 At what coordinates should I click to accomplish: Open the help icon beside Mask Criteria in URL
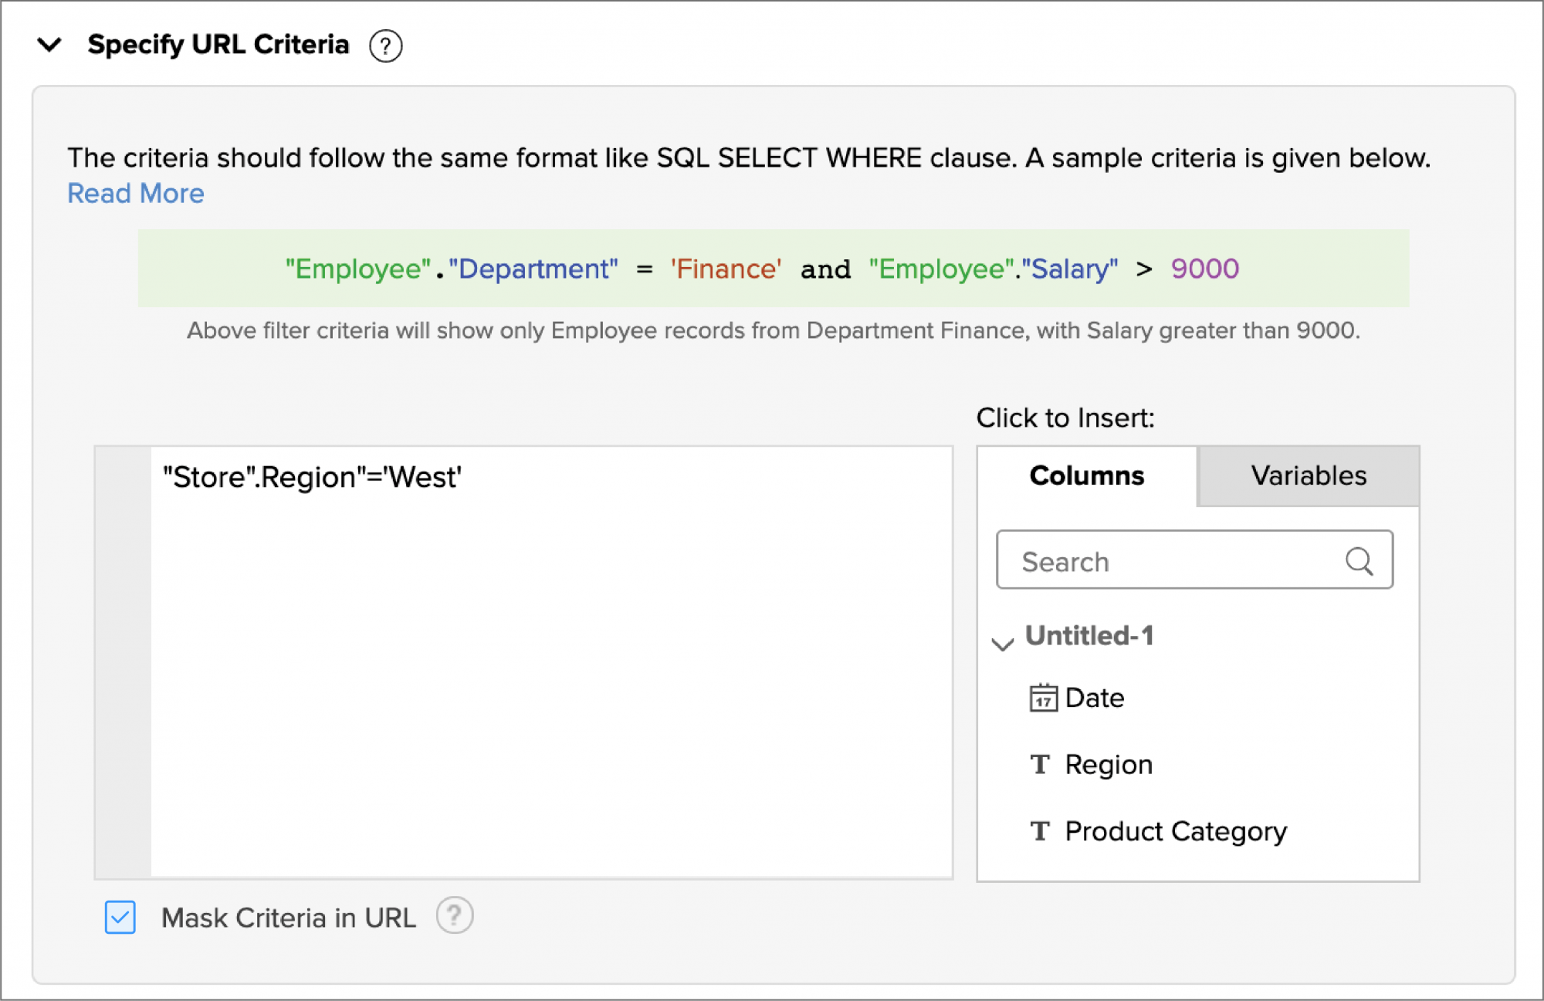(455, 915)
